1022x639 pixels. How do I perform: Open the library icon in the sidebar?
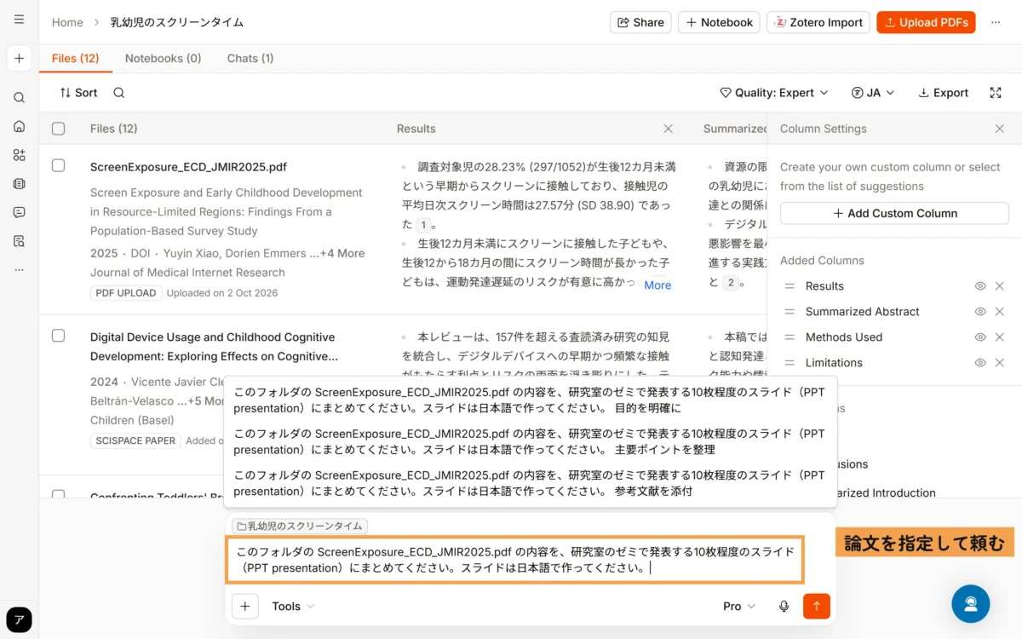tap(19, 183)
